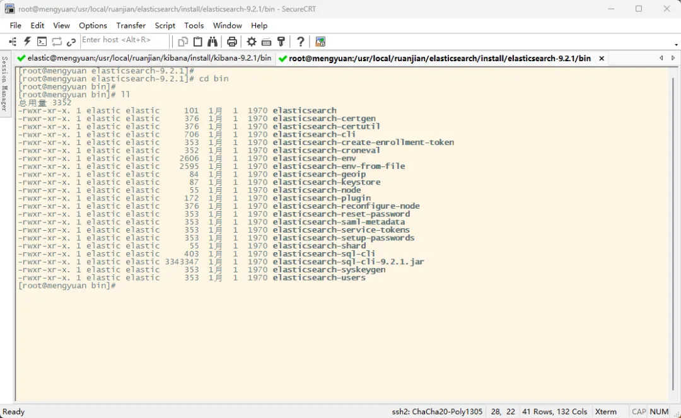This screenshot has width=681, height=418.
Task: Click elasticsearch-syskeygen file name
Action: (x=329, y=270)
